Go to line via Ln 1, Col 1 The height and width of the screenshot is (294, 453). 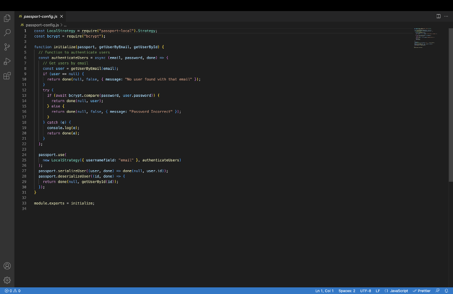pyautogui.click(x=324, y=291)
